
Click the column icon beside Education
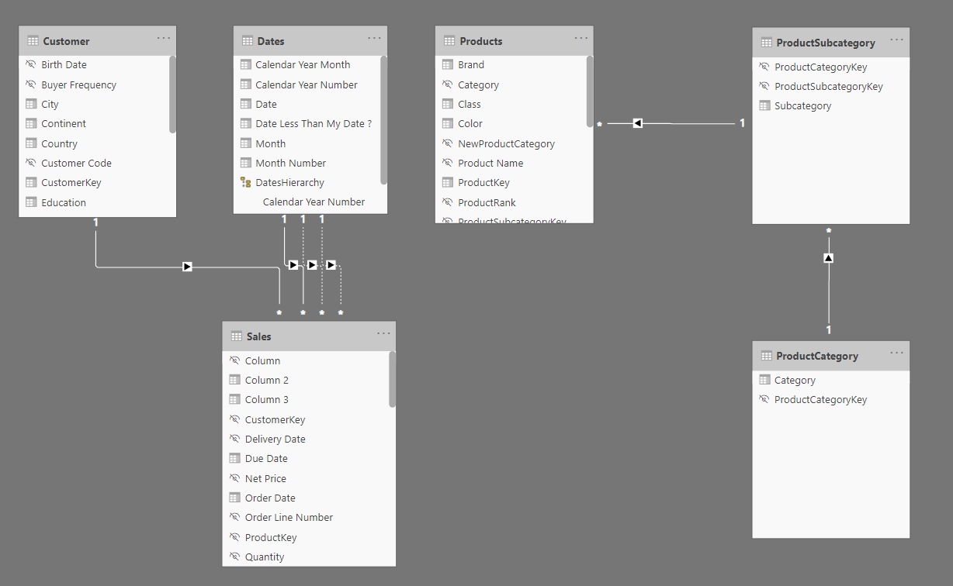31,202
